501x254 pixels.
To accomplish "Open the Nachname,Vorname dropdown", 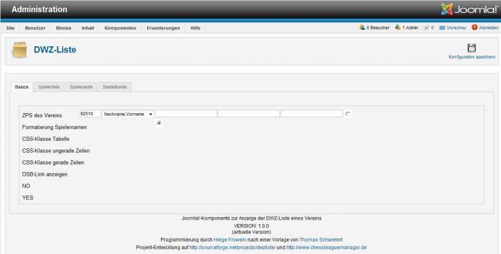I will point(128,114).
